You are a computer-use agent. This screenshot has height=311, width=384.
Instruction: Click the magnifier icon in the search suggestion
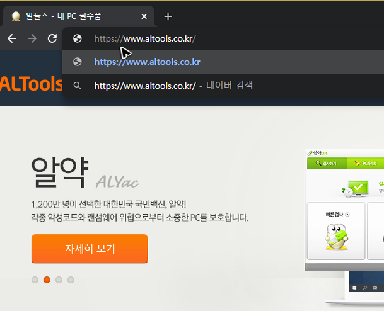[x=78, y=86]
